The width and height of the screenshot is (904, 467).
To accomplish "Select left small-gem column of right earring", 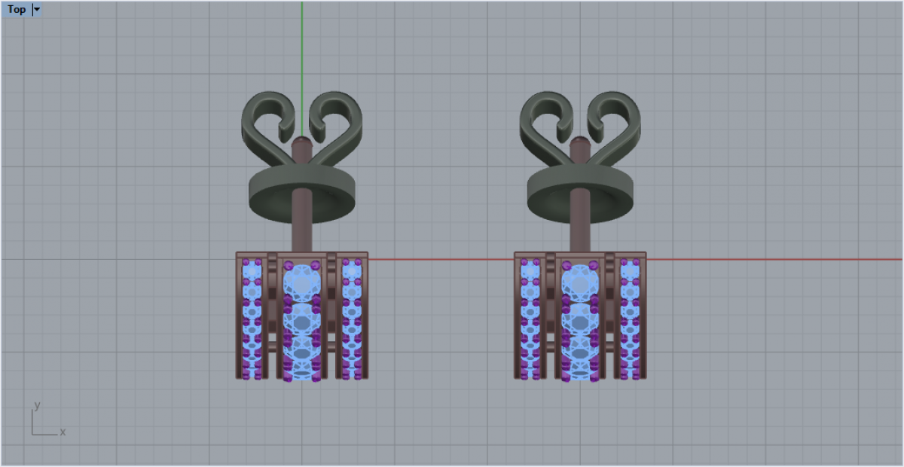I will (x=530, y=318).
